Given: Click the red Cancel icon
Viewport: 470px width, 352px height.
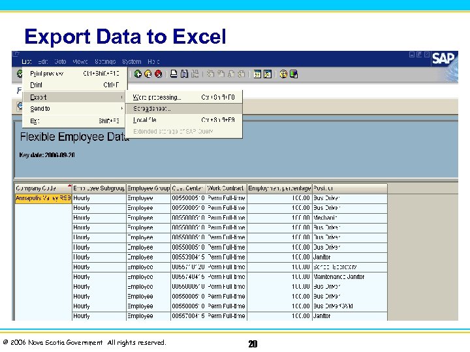Looking at the screenshot, I should coord(158,74).
